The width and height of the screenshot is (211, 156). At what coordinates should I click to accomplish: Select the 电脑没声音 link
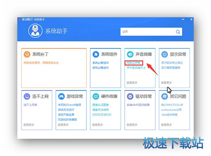click(x=134, y=63)
